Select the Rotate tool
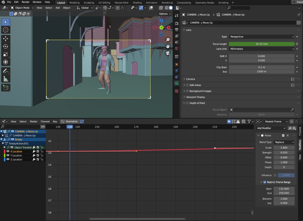The width and height of the screenshot is (303, 221). coord(5,46)
